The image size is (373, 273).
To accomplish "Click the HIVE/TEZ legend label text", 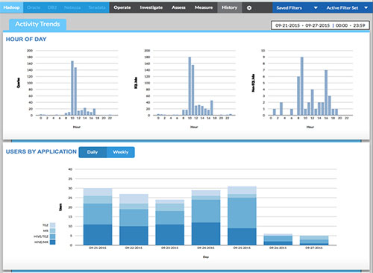I will 41,236.
